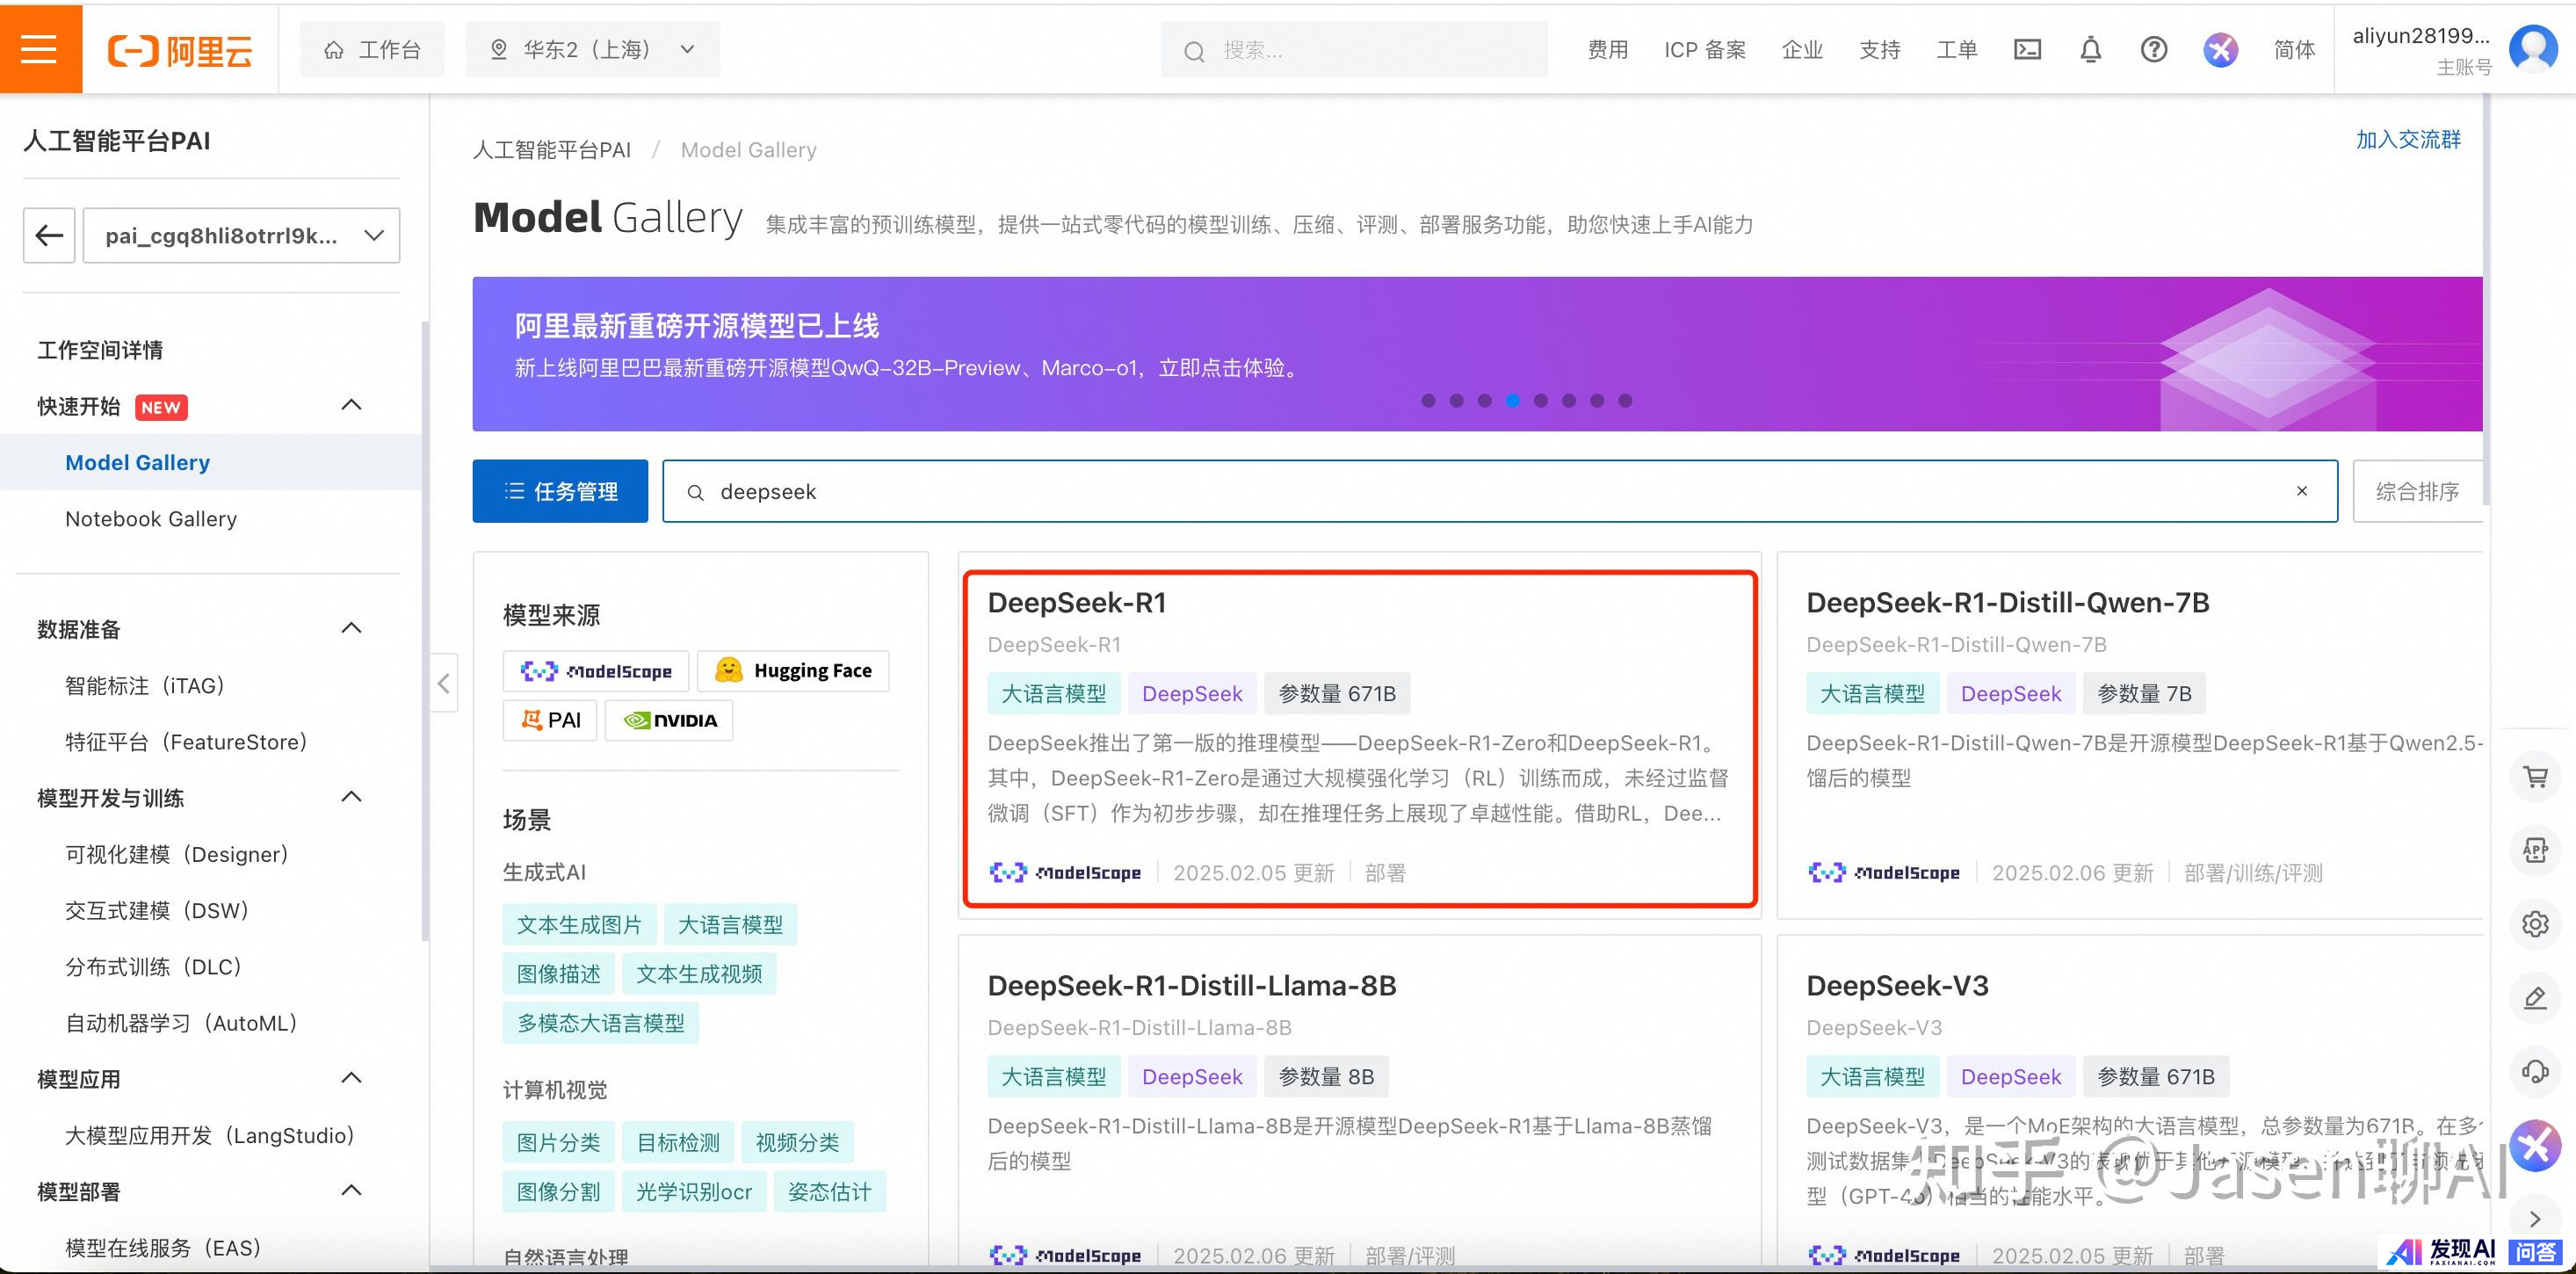Open 费用 menu
This screenshot has height=1274, width=2576.
coord(1608,50)
